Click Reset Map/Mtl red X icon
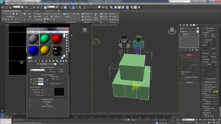 [x=39, y=61]
